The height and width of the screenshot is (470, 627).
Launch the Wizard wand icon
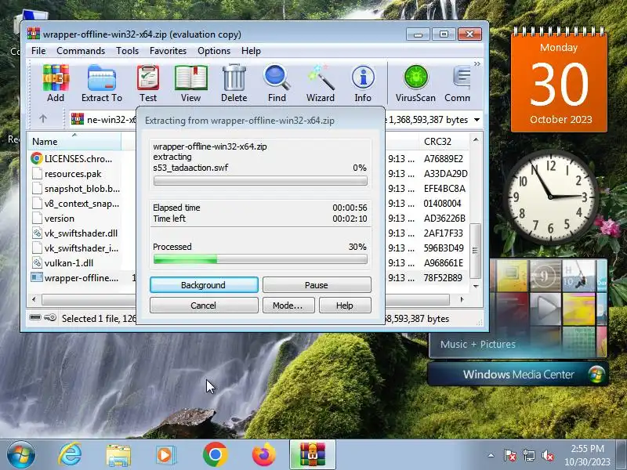tap(320, 83)
